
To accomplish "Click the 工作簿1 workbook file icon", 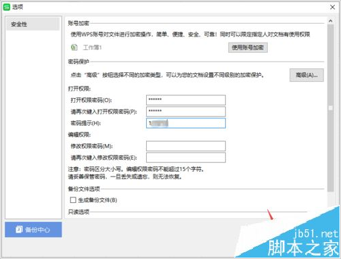I will [74, 47].
